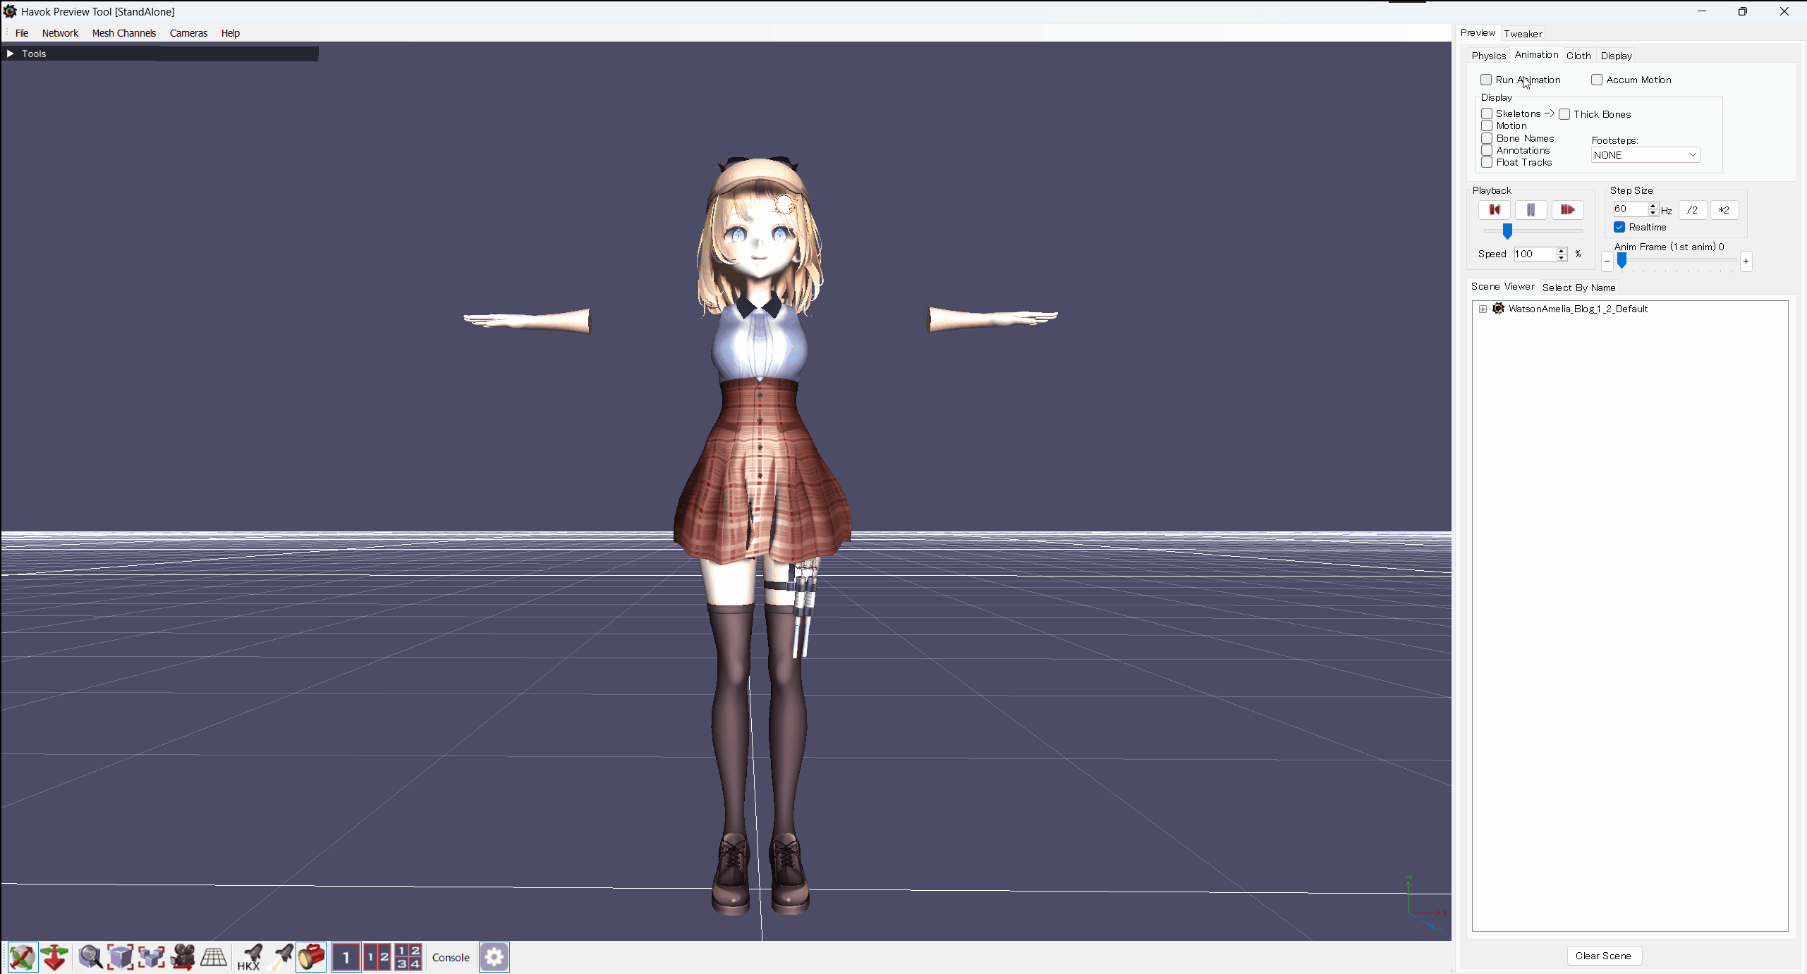1807x974 pixels.
Task: Double step size with *2 button
Action: click(1724, 210)
